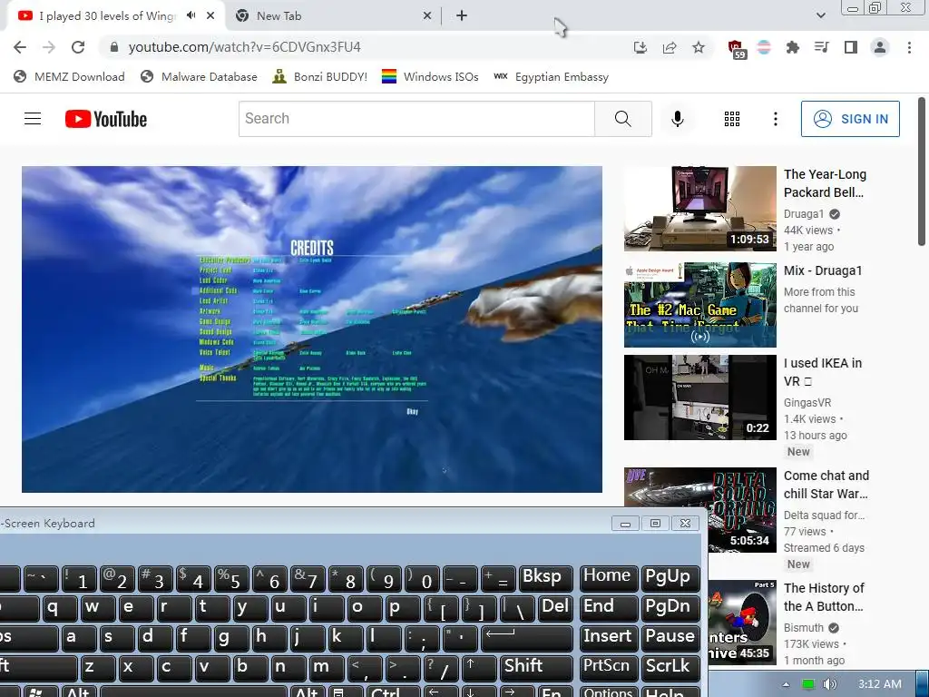Submit search with magnifier button
The image size is (929, 697).
pos(622,119)
